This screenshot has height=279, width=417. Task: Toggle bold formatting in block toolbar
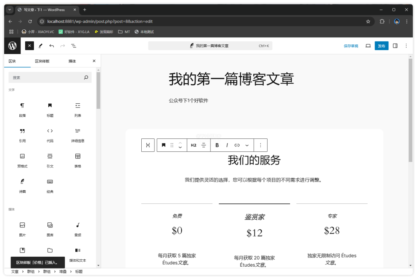(x=217, y=145)
